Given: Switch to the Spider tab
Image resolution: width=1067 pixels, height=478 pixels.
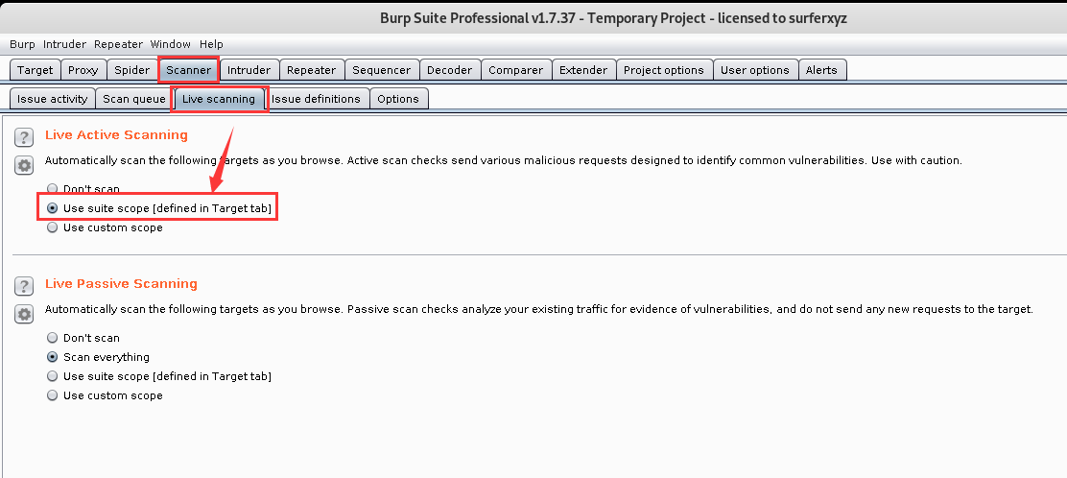Looking at the screenshot, I should [132, 70].
